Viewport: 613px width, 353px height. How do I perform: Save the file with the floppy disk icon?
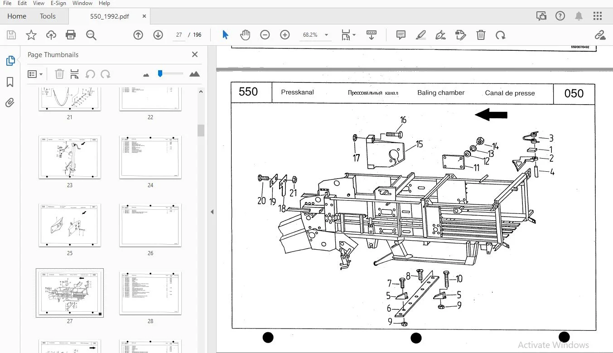[x=11, y=35]
